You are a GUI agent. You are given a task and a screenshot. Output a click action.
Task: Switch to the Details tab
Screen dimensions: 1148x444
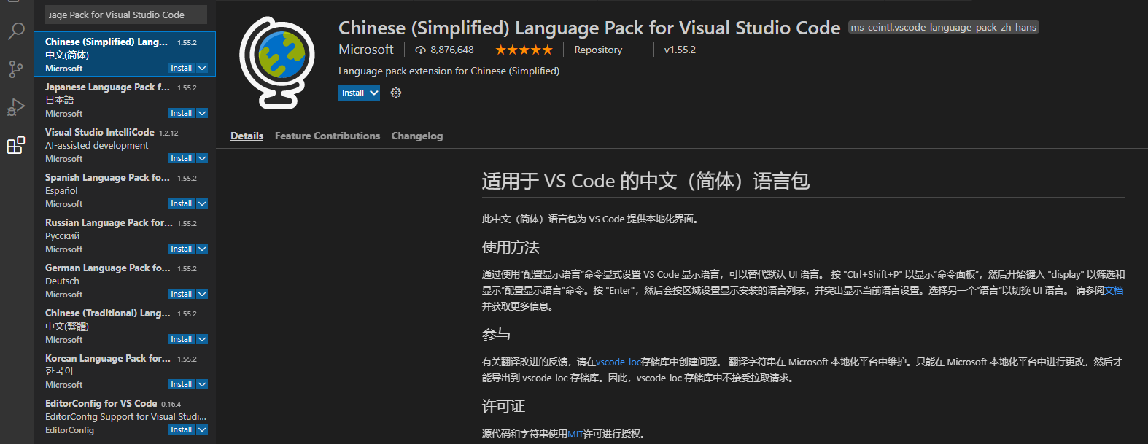click(247, 136)
